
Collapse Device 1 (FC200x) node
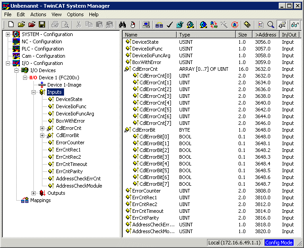[x=25, y=78]
